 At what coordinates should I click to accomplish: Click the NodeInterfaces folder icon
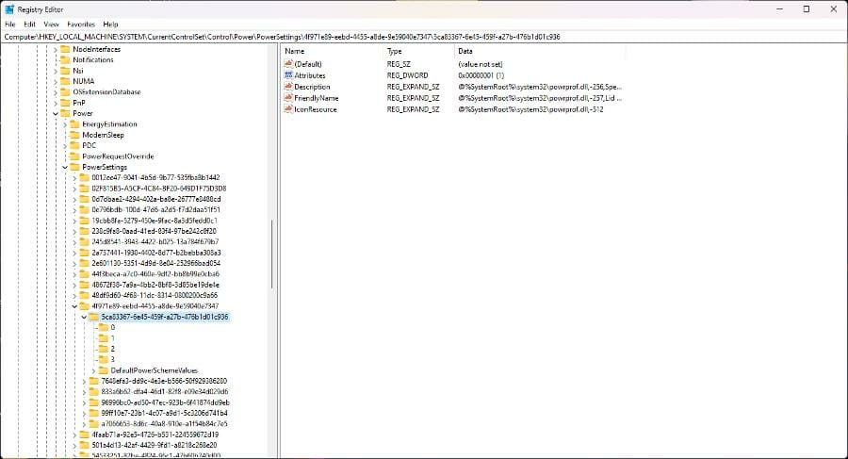[x=65, y=49]
